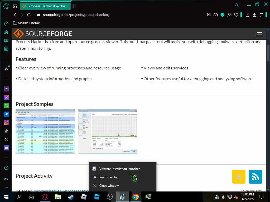Open GX Cleaner broom sidebar icon

point(6,32)
